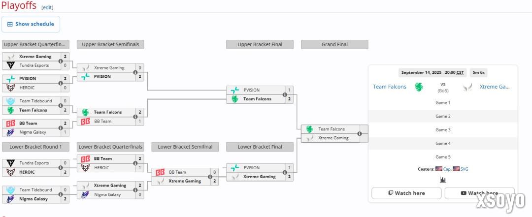The width and height of the screenshot is (532, 217).
Task: Click the 5m 6s countdown timer
Action: (479, 72)
